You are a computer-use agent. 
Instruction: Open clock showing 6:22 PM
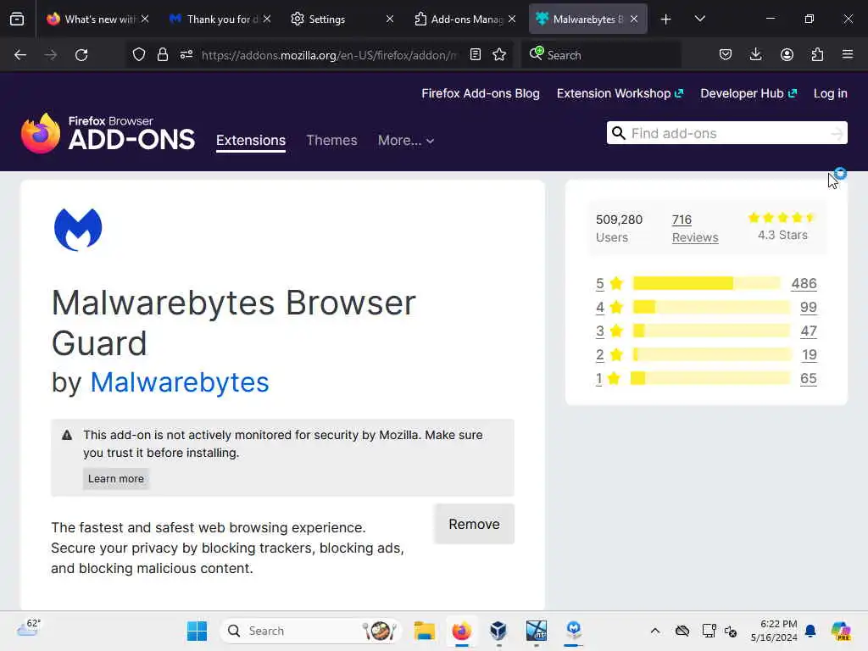[774, 631]
